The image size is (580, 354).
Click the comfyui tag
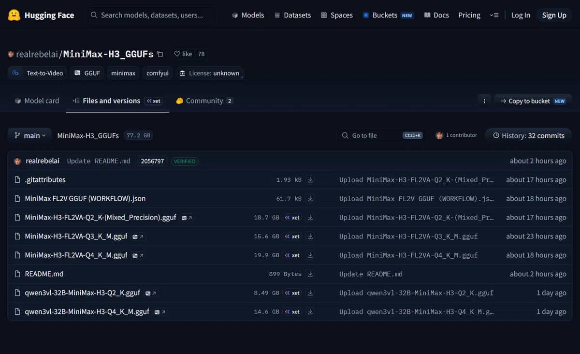(158, 73)
